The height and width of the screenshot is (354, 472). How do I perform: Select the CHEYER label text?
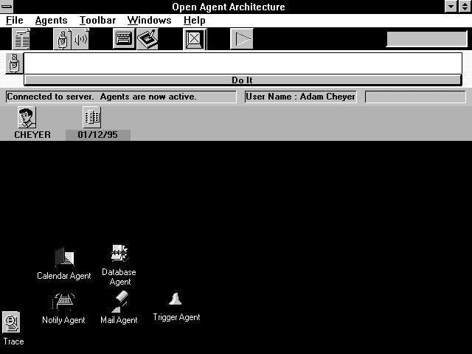pyautogui.click(x=32, y=134)
